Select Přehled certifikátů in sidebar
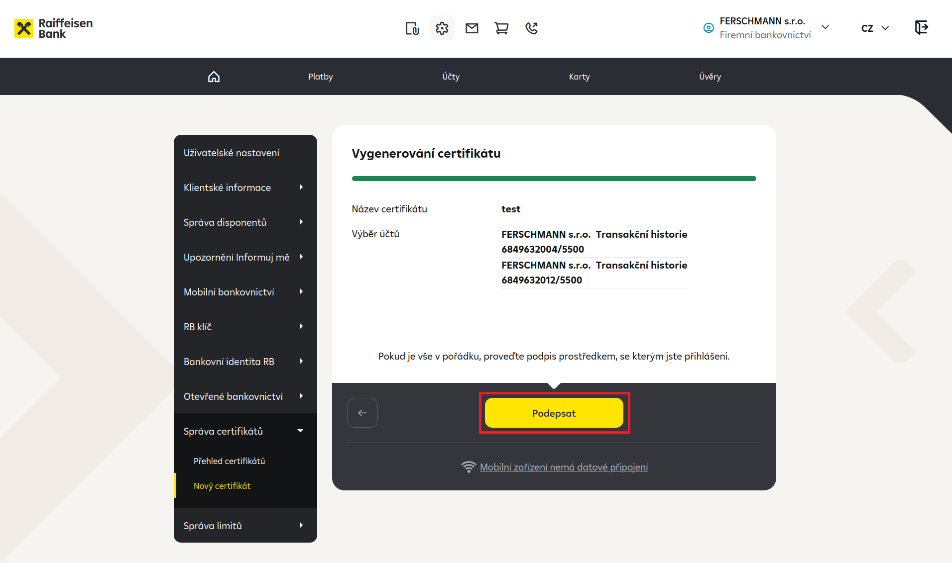 point(230,461)
